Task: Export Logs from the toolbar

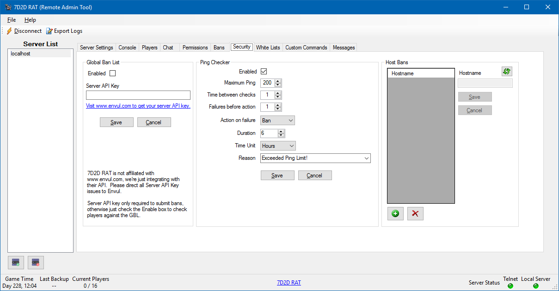Action: click(64, 31)
